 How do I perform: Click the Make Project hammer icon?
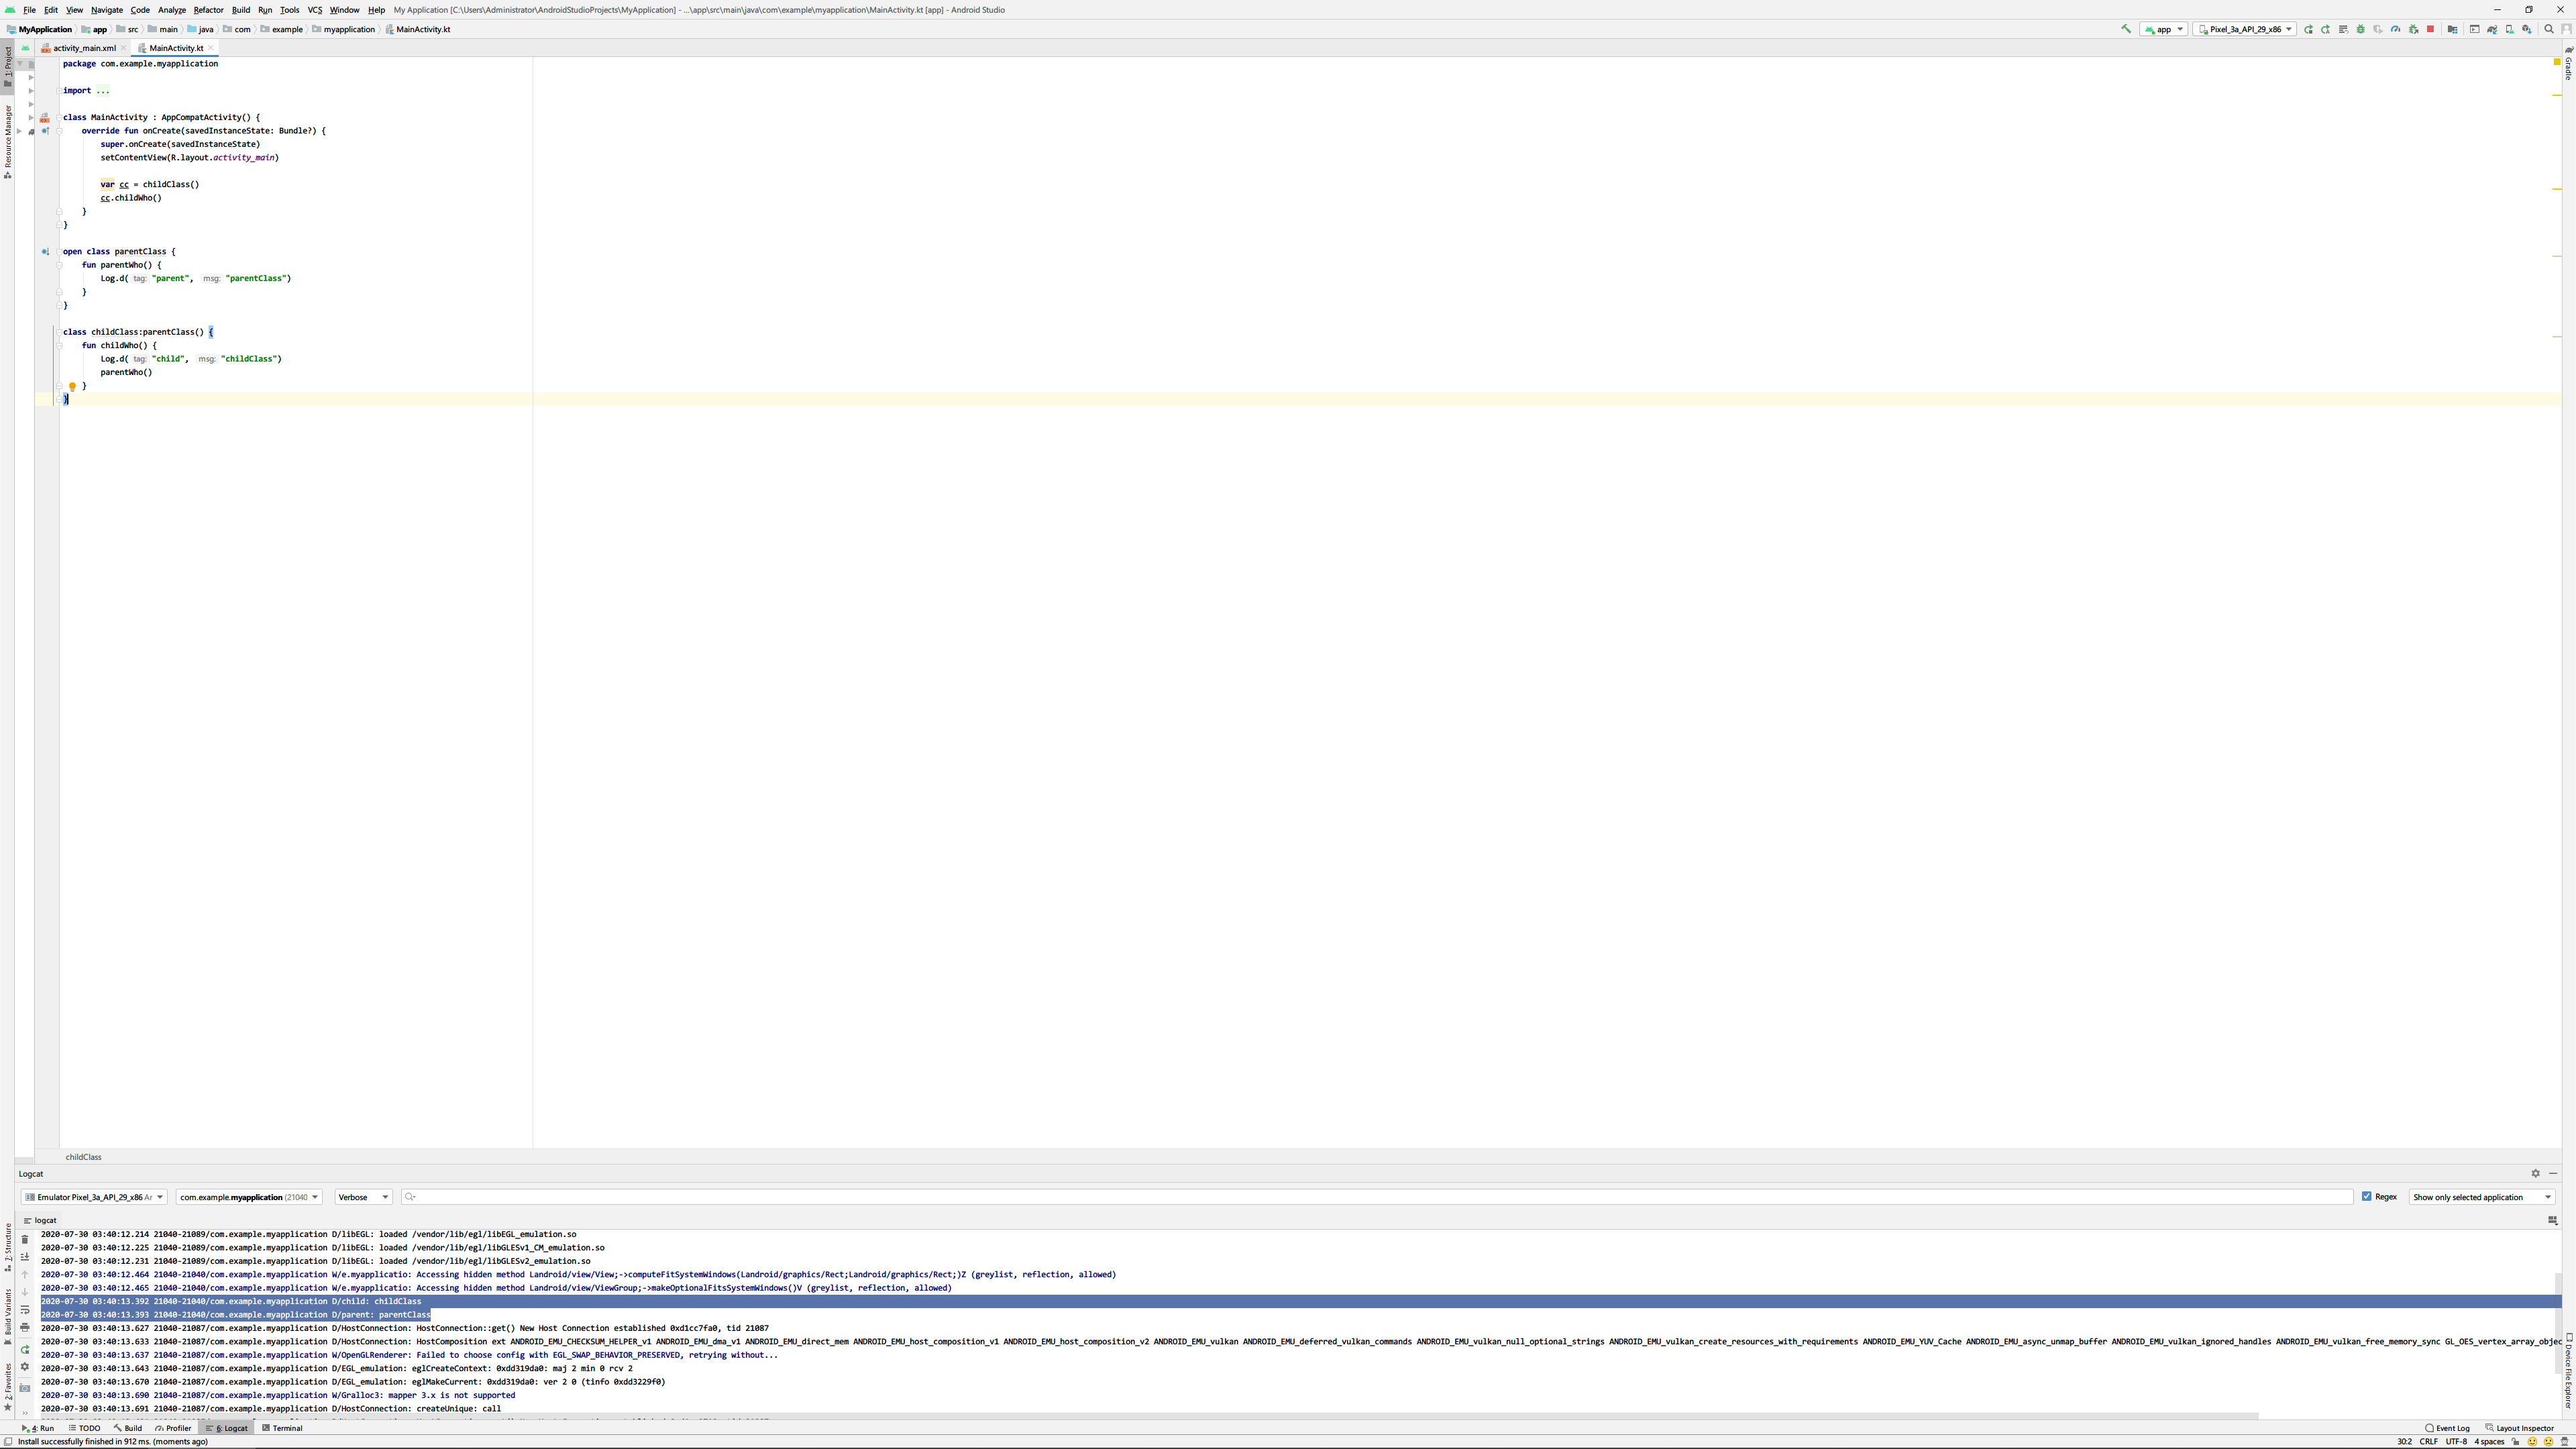[x=2126, y=29]
